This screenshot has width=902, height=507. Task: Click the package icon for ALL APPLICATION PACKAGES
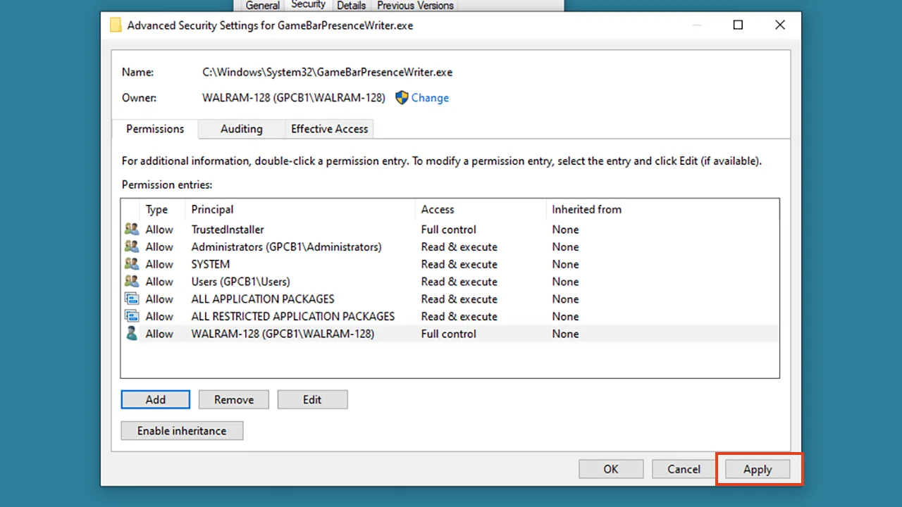(132, 299)
